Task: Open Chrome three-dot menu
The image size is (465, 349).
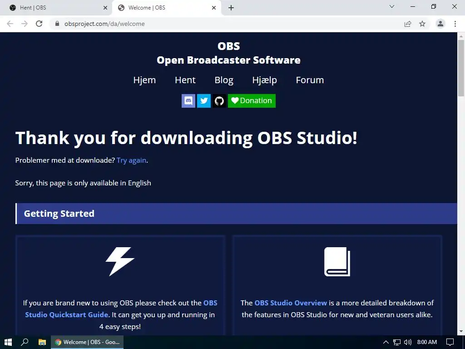Action: (455, 24)
